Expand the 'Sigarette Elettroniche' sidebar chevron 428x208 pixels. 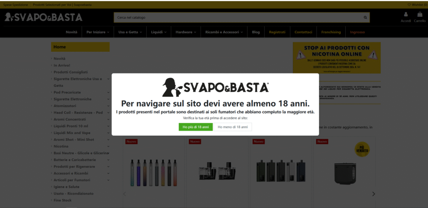point(108,99)
